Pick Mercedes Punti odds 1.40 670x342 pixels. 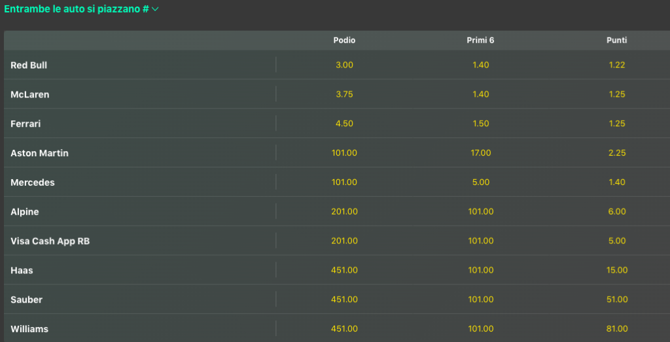point(616,182)
